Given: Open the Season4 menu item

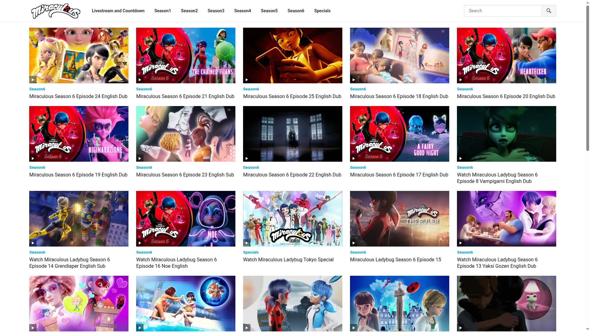Looking at the screenshot, I should [x=242, y=11].
